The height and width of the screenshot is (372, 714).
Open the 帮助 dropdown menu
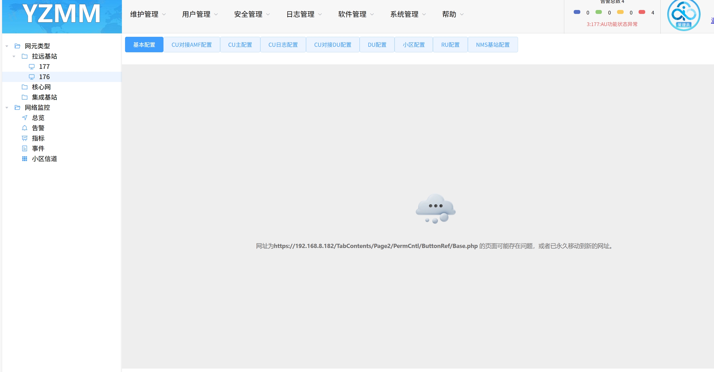coord(453,14)
